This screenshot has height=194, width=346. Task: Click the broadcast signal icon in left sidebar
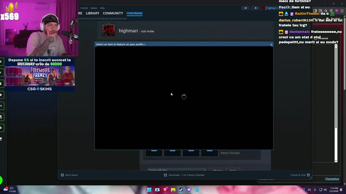pyautogui.click(x=1, y=106)
